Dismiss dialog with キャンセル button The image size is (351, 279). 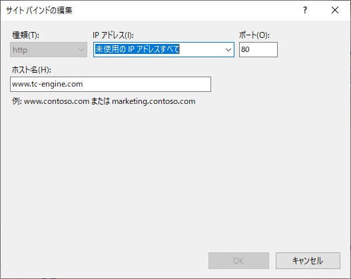pyautogui.click(x=308, y=260)
